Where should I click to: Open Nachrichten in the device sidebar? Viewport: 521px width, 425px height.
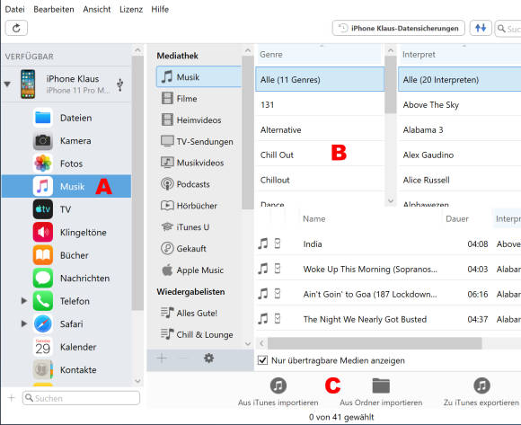[x=66, y=279]
